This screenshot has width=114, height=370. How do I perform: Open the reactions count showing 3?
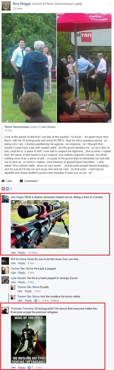pyautogui.click(x=6, y=189)
